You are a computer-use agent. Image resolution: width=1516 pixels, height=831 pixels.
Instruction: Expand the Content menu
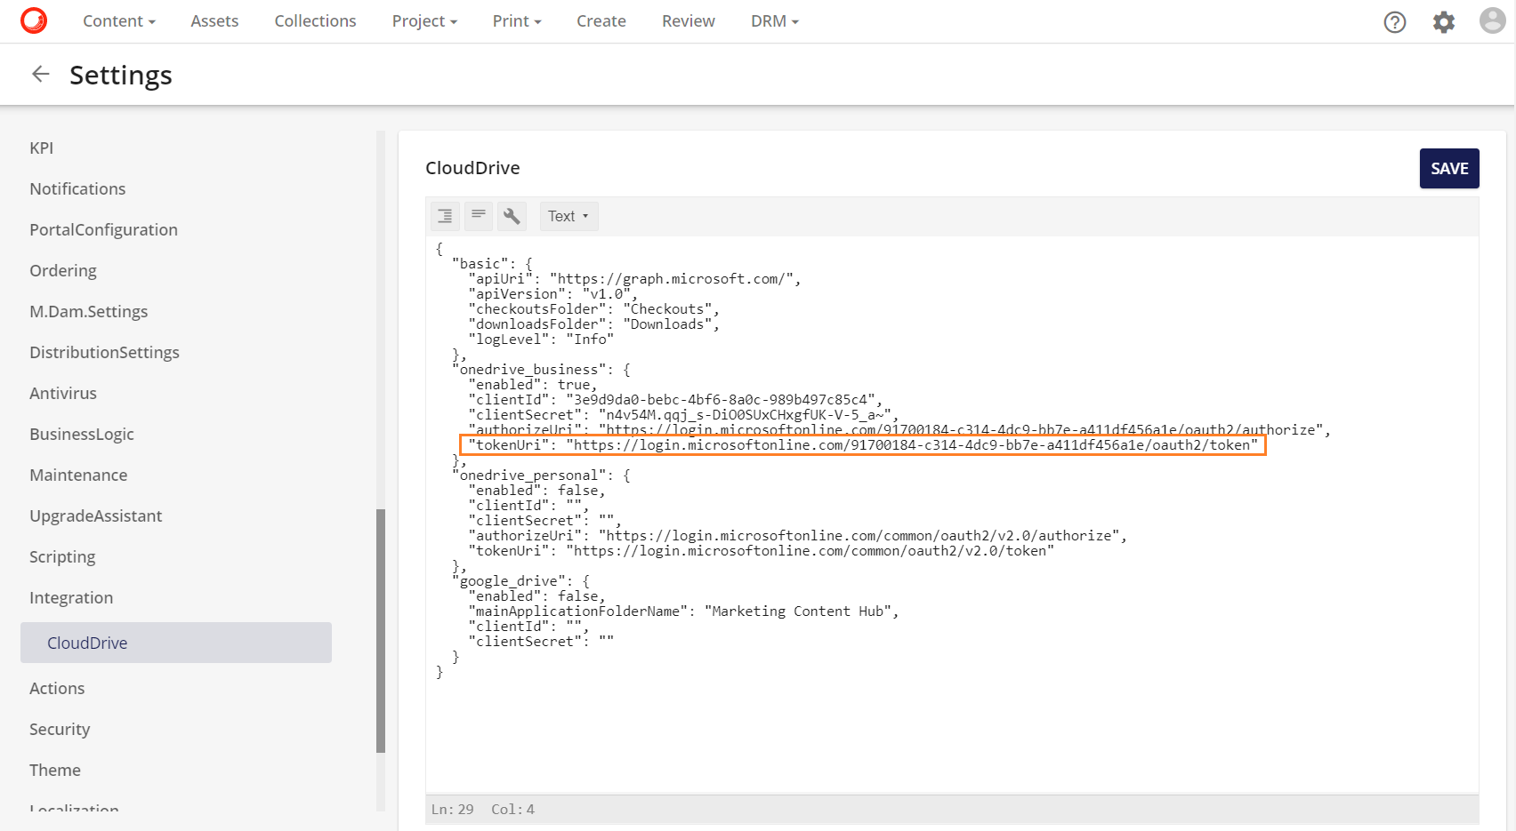[x=119, y=21]
